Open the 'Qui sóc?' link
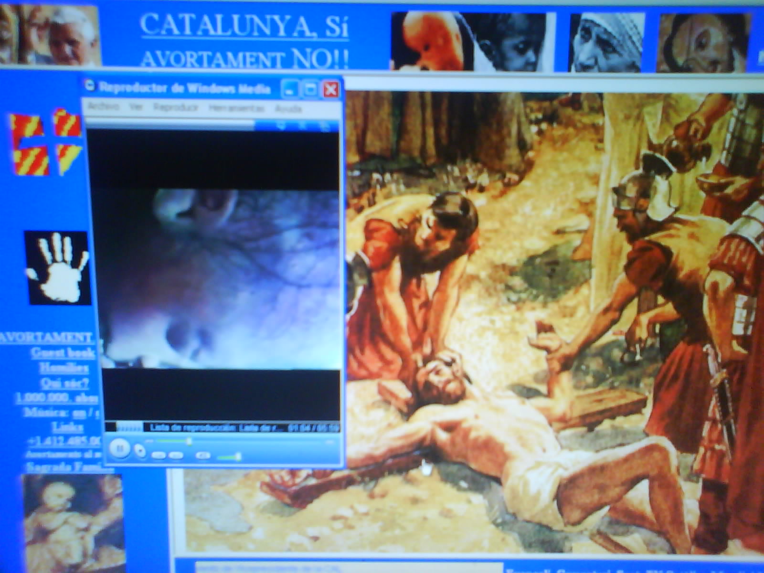Screen dimensions: 764x573 click(x=64, y=383)
